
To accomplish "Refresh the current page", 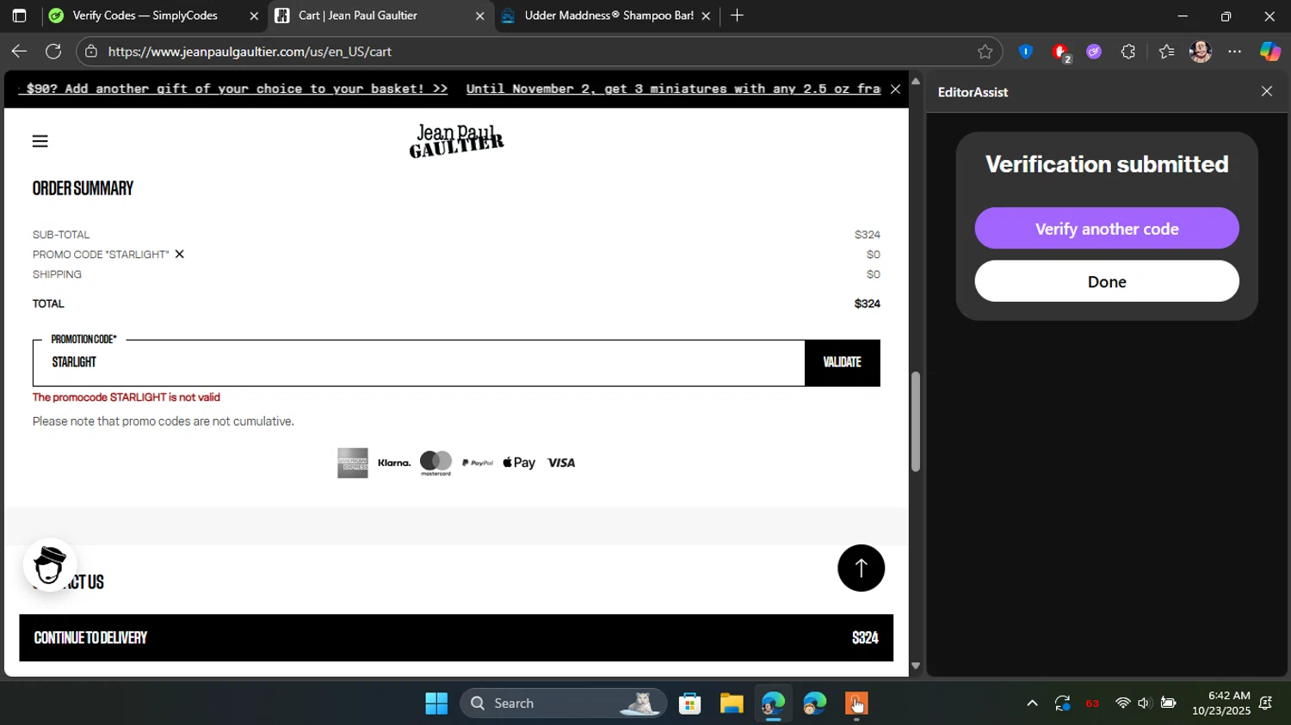I will click(53, 52).
